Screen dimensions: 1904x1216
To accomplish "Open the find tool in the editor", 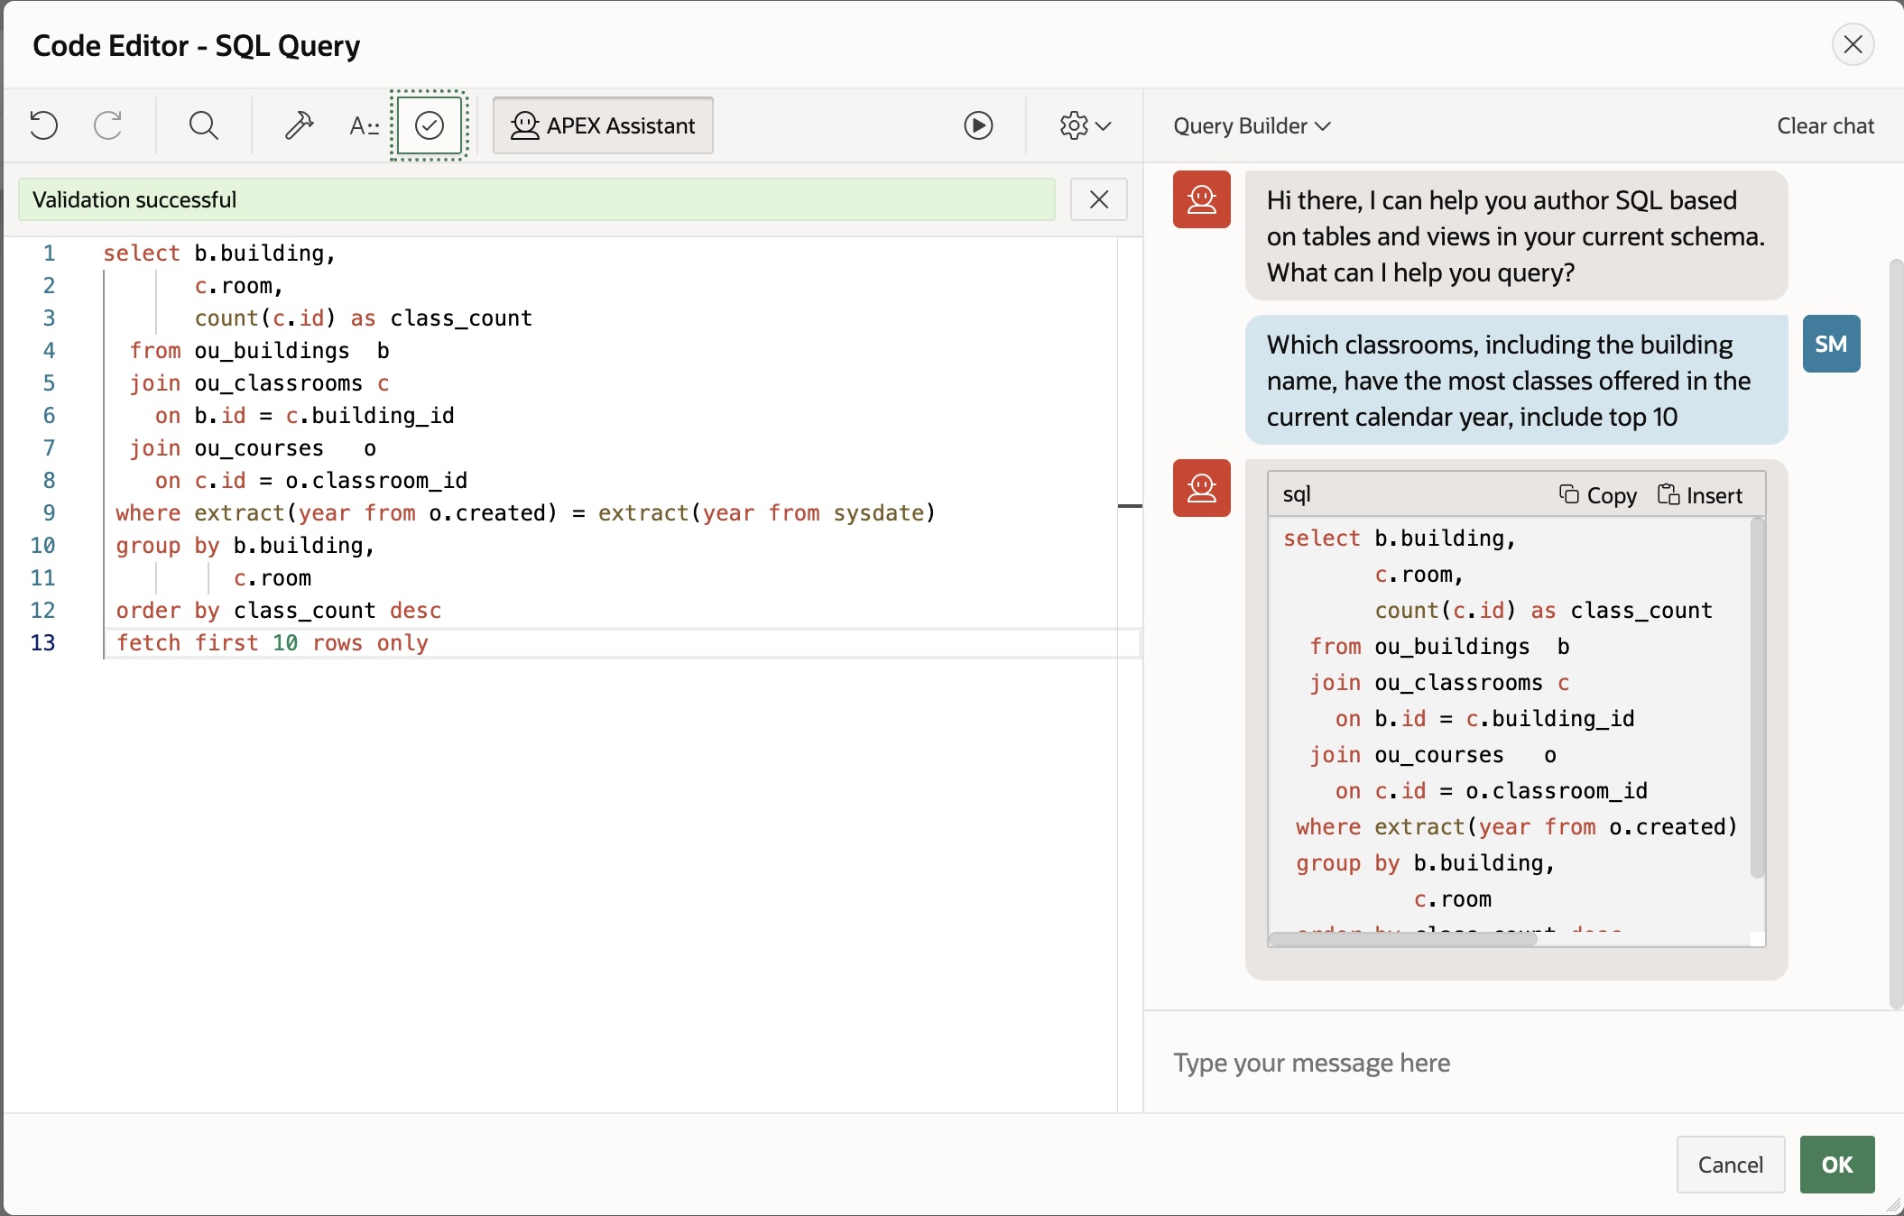I will [x=203, y=125].
